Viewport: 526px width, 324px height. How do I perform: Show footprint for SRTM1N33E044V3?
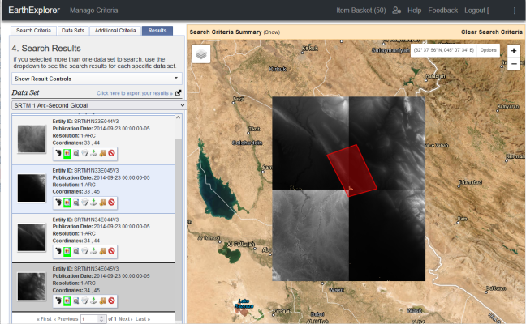coord(58,152)
